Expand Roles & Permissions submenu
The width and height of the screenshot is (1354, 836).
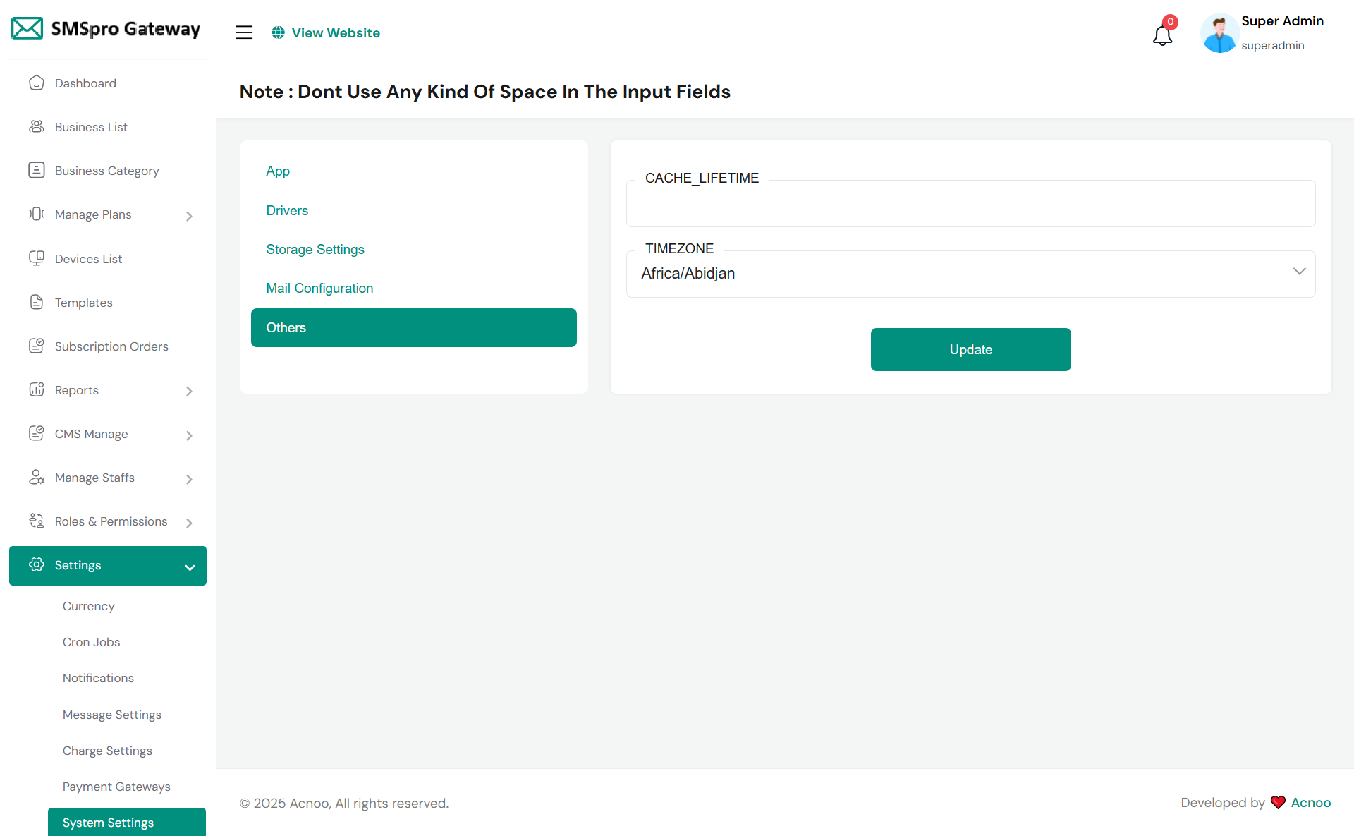(189, 523)
